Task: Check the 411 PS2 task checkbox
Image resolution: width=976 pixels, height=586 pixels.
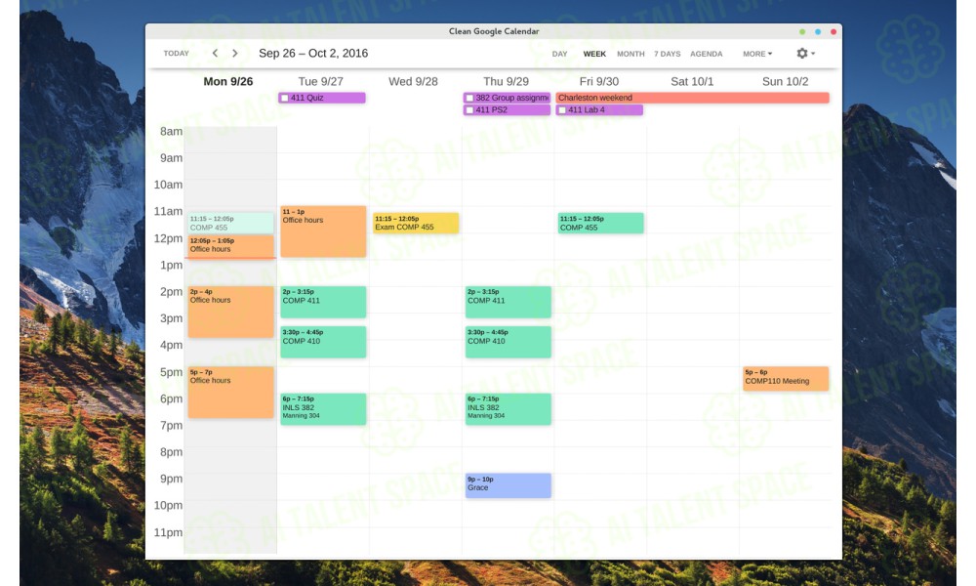Action: click(470, 110)
